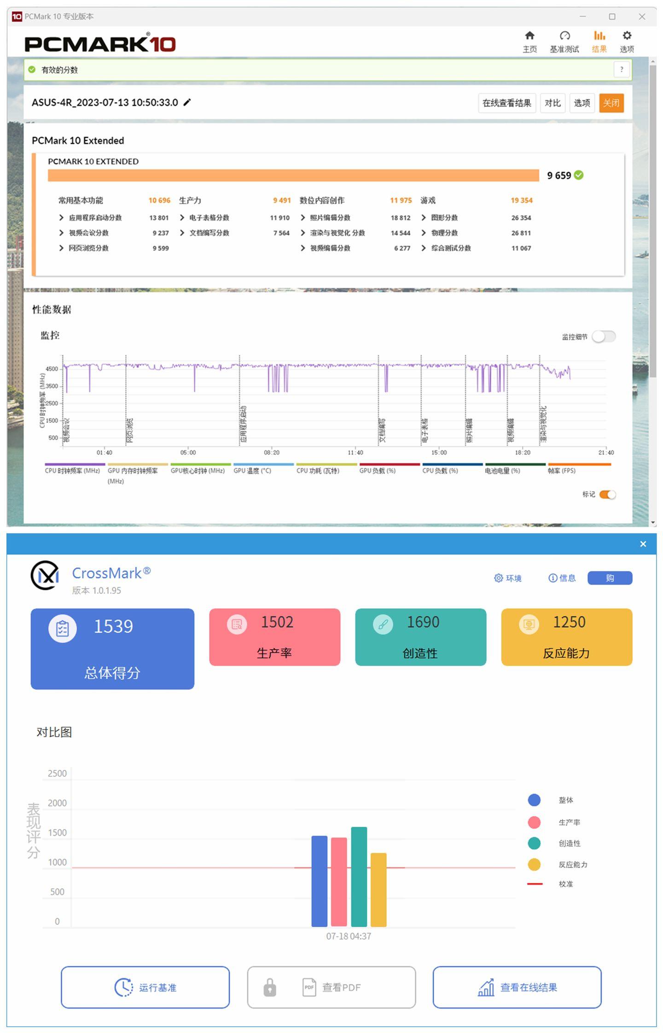The width and height of the screenshot is (663, 1034).
Task: Click the 生产率 card icon
Action: [x=237, y=625]
